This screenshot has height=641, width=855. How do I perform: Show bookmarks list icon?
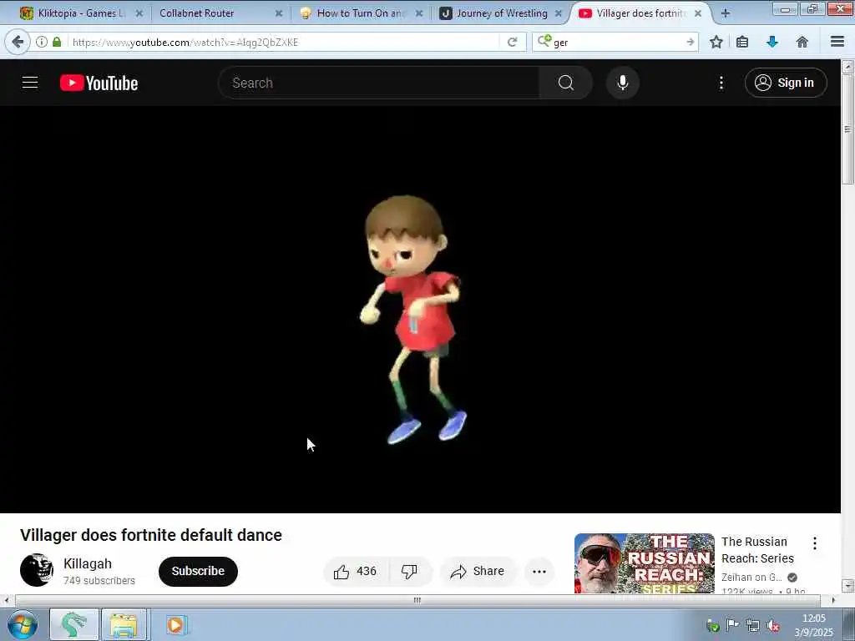click(x=742, y=42)
